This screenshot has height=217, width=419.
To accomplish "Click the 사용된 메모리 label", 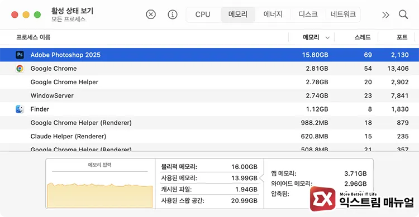I will coord(179,178).
